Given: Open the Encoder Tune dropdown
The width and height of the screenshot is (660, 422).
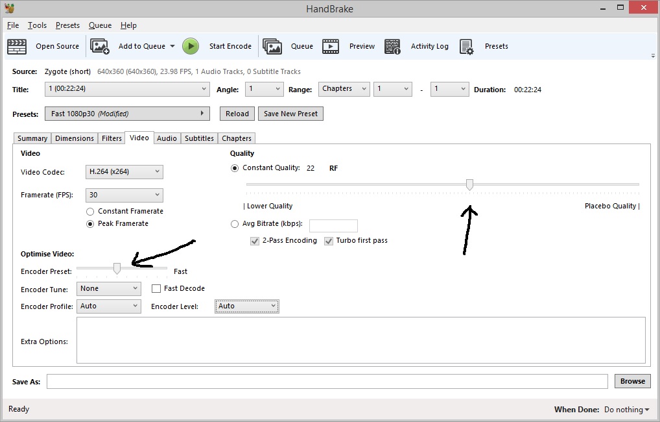Looking at the screenshot, I should [109, 288].
